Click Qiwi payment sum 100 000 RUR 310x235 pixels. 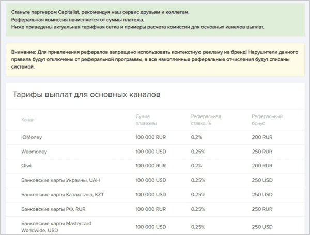click(x=151, y=166)
